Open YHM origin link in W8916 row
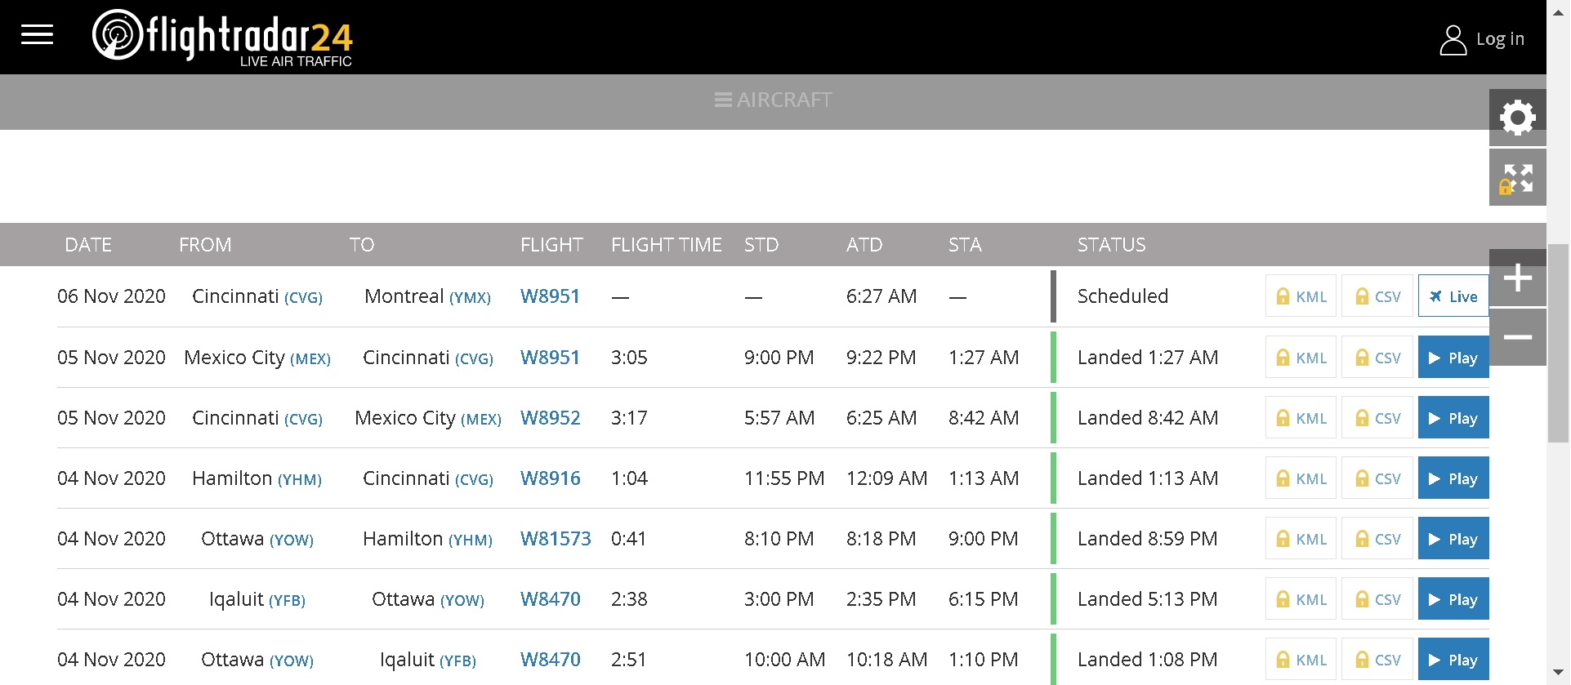 pos(300,480)
